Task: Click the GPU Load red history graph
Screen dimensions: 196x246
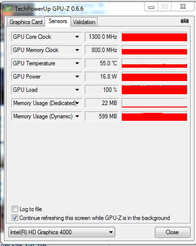Action: 154,90
